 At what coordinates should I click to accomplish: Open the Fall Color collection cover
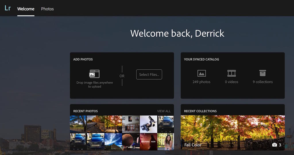[x=233, y=133]
